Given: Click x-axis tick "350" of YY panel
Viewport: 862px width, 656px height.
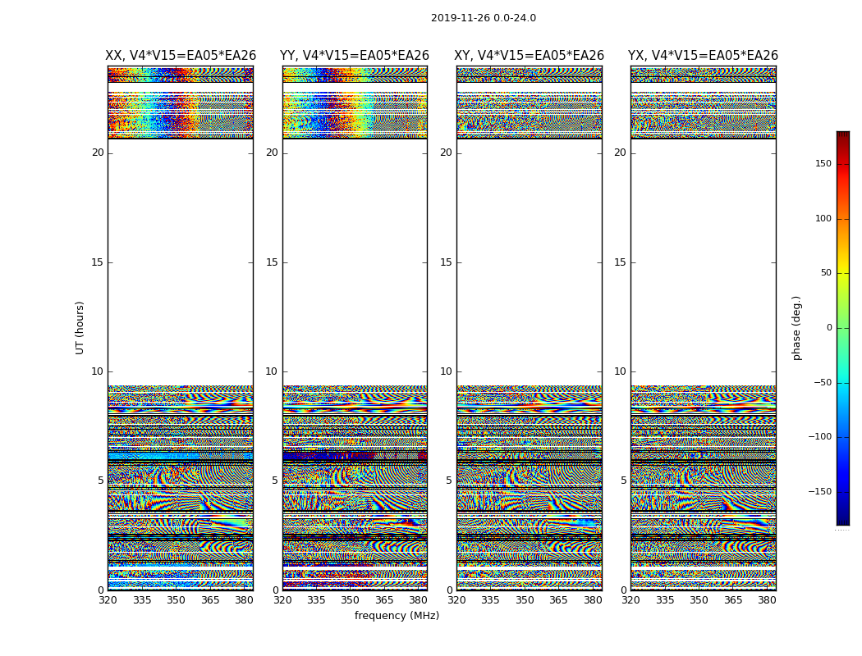Looking at the screenshot, I should coord(351,600).
